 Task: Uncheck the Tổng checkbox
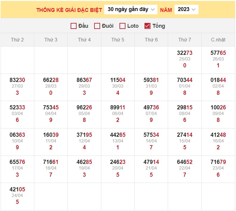click(147, 26)
